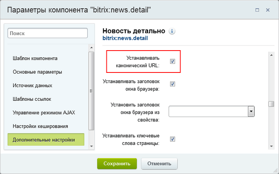The height and width of the screenshot is (174, 279).
Task: Open the "Основные параметры" section
Action: coord(37,72)
